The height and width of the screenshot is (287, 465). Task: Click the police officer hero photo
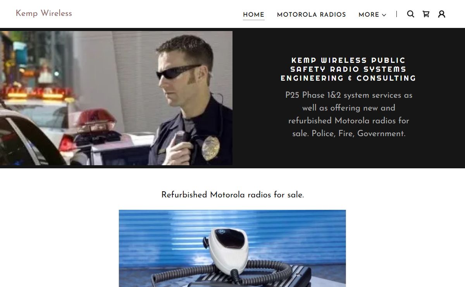[116, 98]
